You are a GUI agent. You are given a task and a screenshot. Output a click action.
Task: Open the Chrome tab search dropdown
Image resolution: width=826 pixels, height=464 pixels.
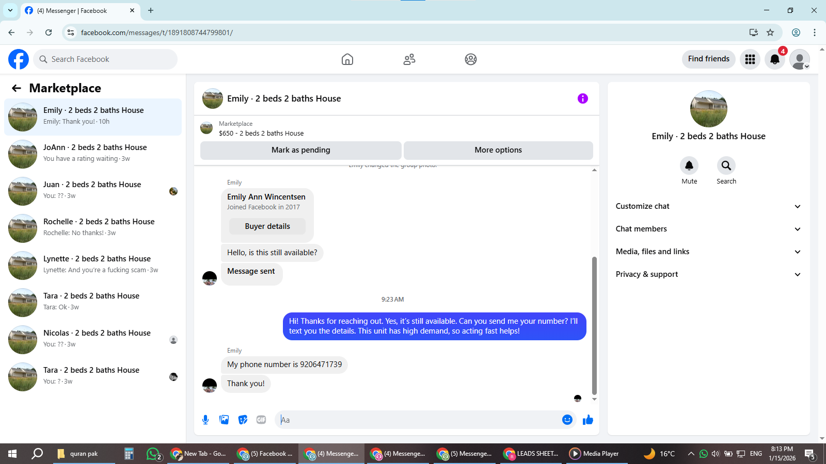[x=10, y=10]
